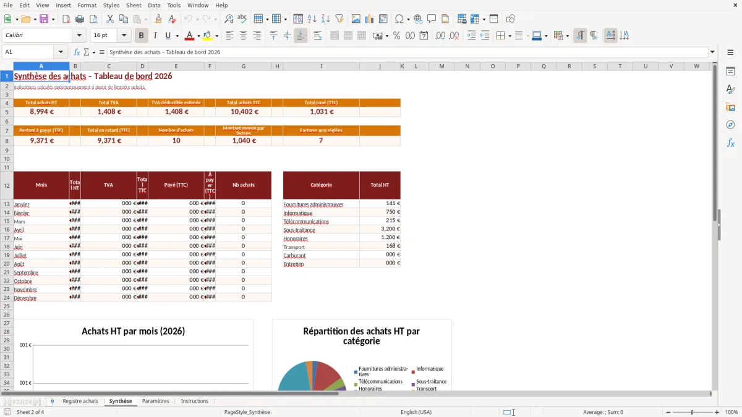742x417 pixels.
Task: Open Find & Replace icon
Action: [229, 19]
